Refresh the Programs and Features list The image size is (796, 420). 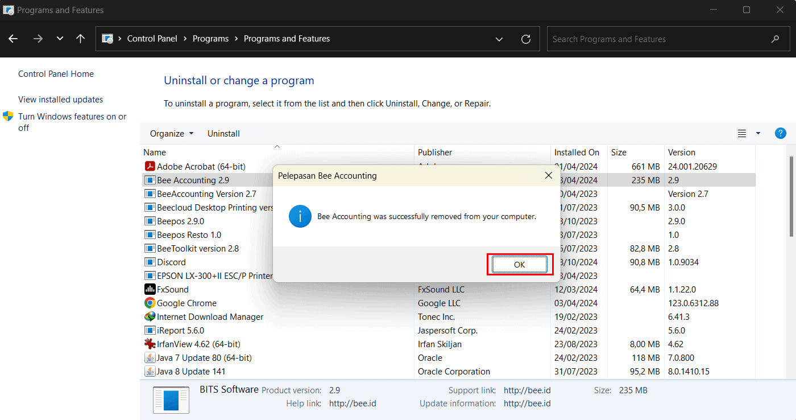tap(526, 39)
